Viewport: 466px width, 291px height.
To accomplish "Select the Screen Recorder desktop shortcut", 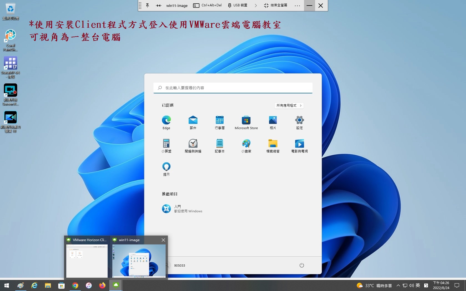I will [11, 95].
